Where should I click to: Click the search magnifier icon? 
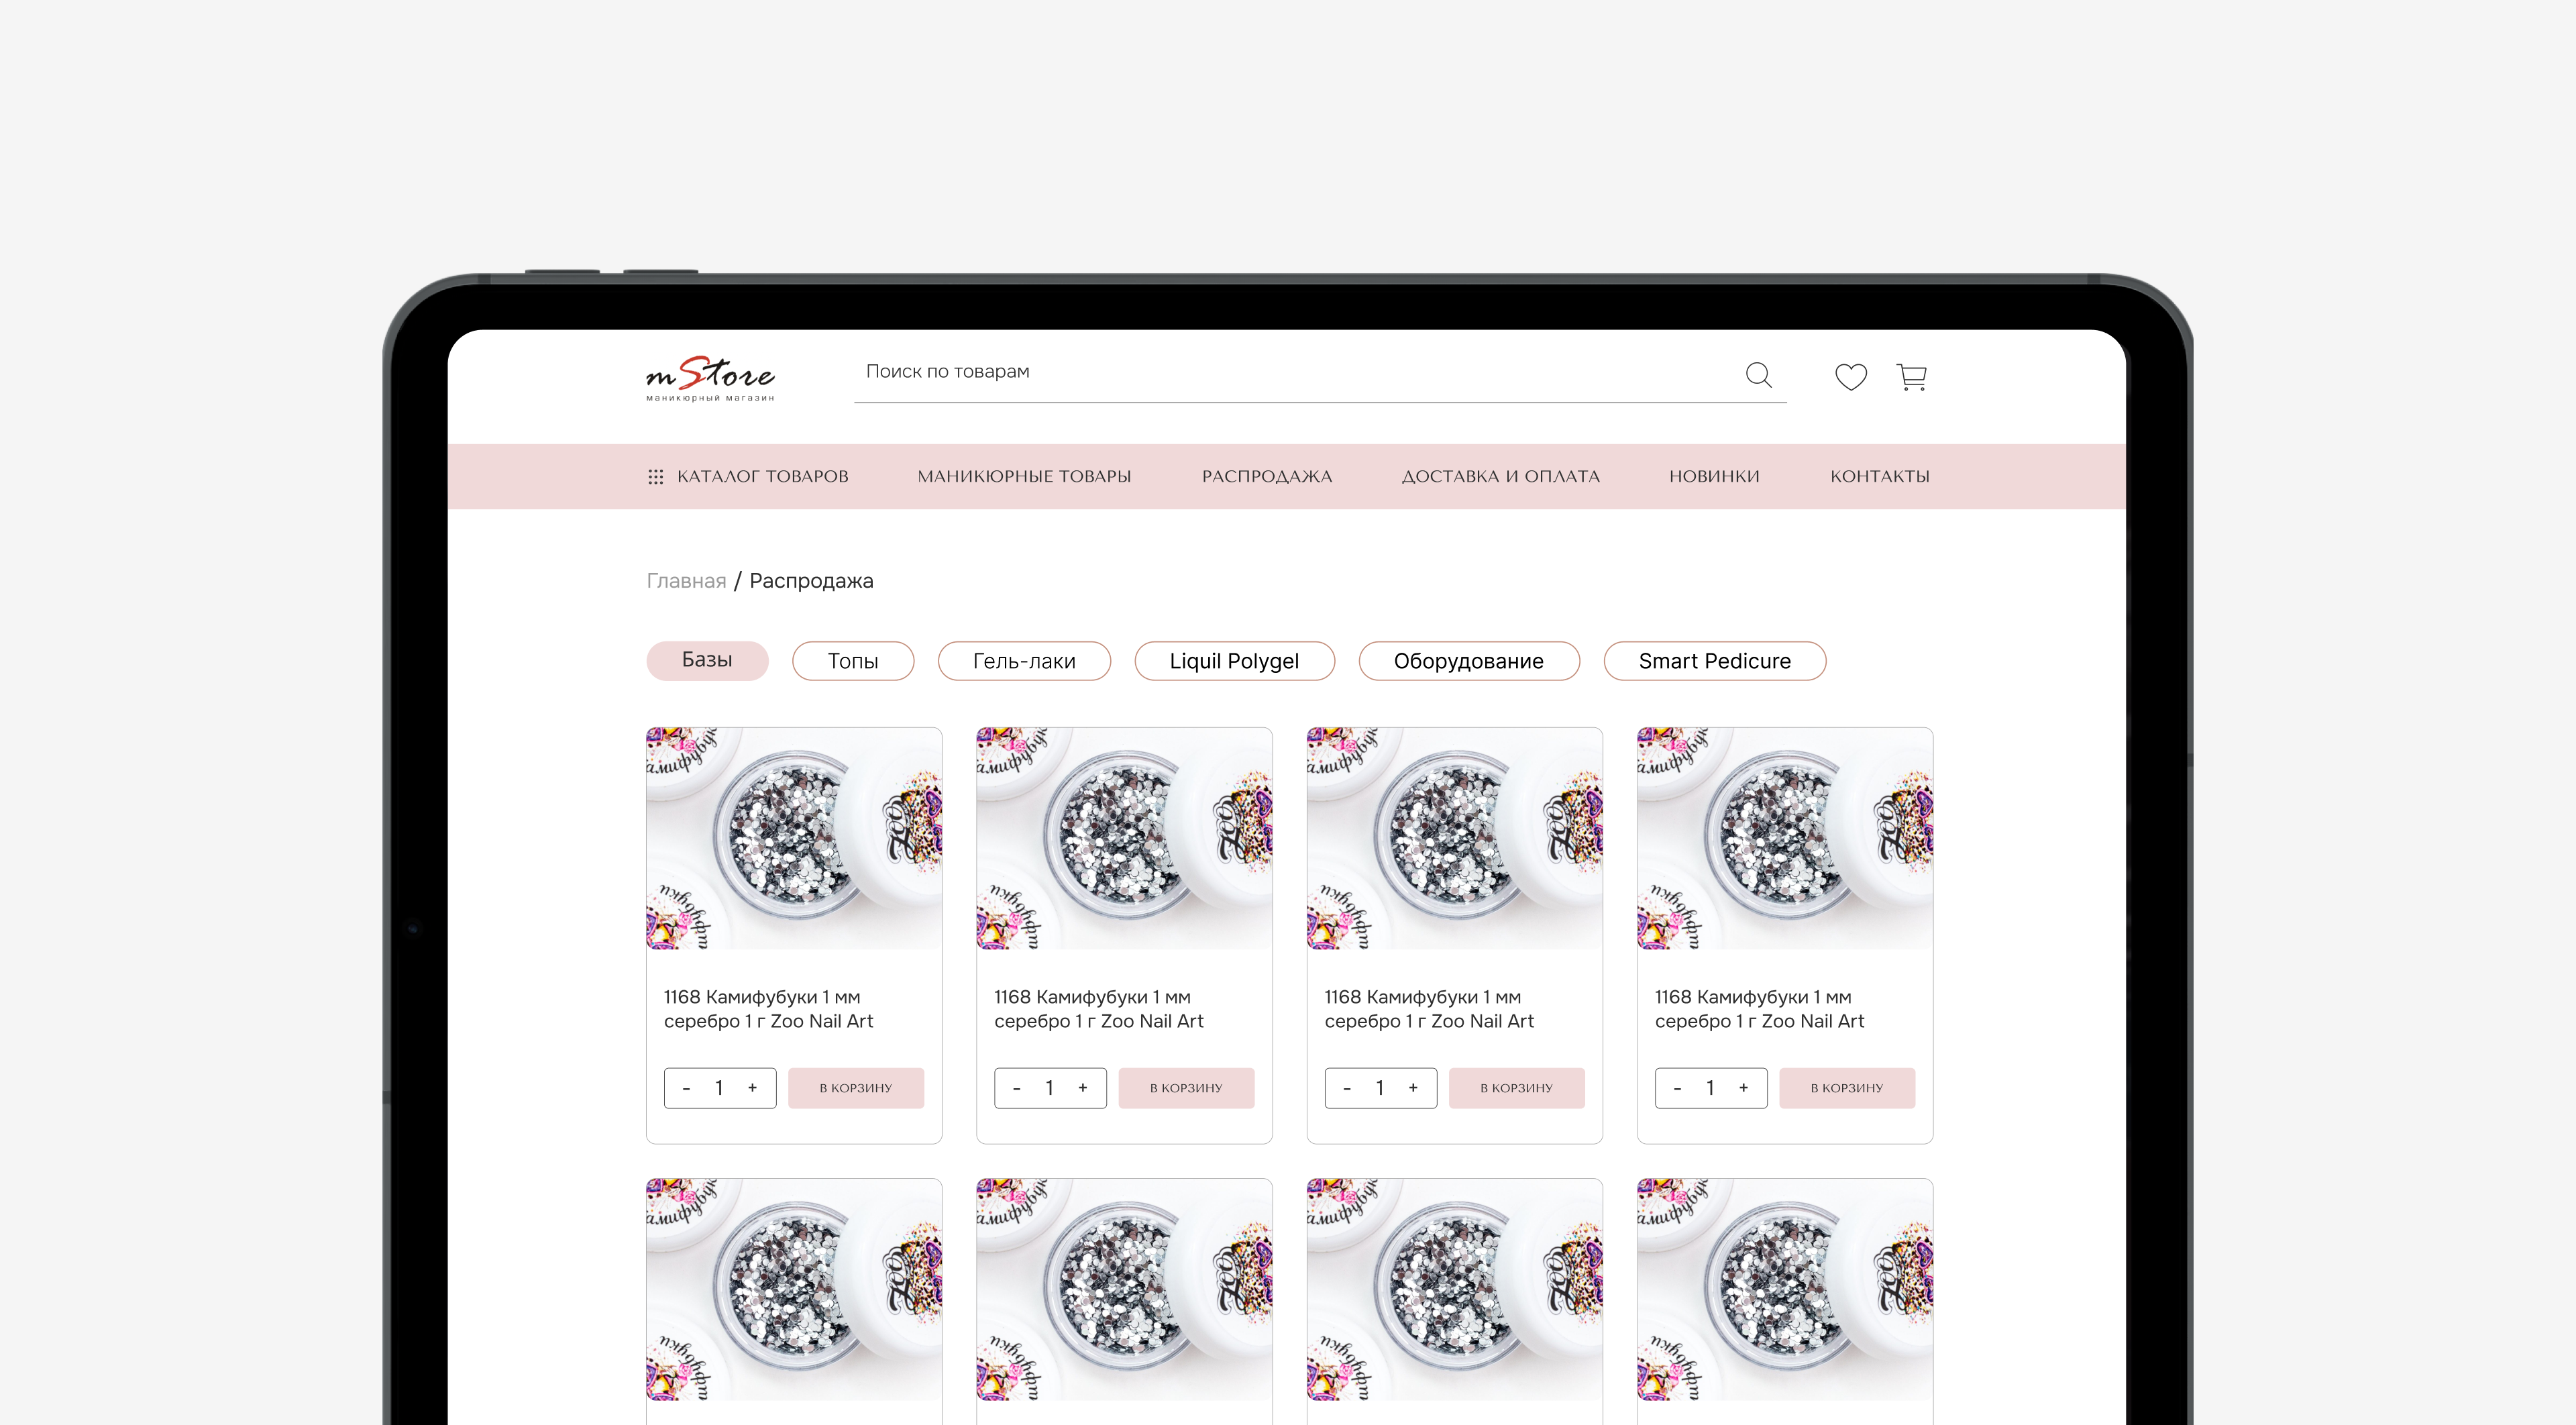tap(1759, 375)
